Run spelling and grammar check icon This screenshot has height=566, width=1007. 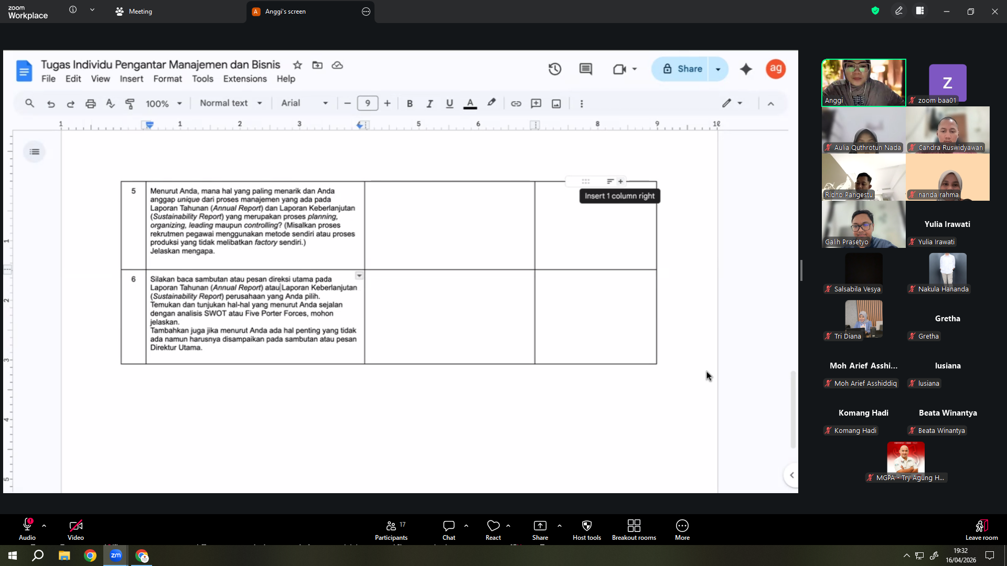point(110,104)
